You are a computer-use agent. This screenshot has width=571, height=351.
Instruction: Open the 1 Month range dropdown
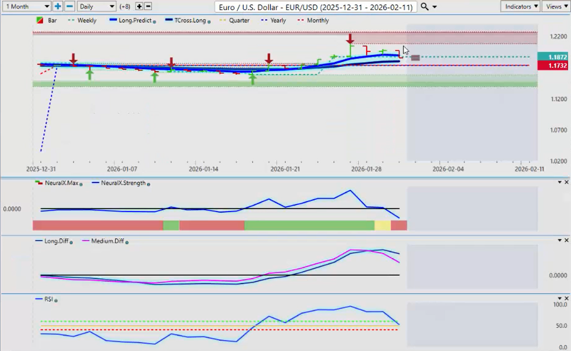[x=27, y=6]
